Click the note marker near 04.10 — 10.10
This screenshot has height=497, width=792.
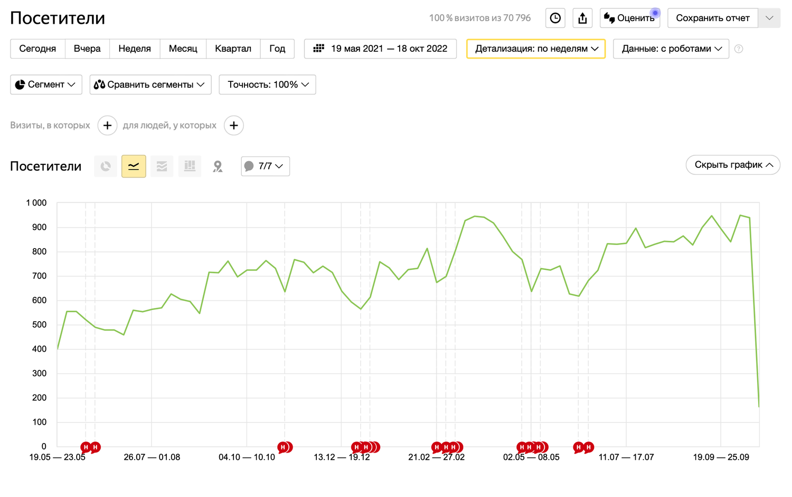tap(283, 447)
